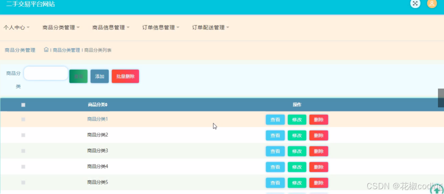Click the vertical scrollbar thumb
Image resolution: width=444 pixels, height=194 pixels.
pos(441,98)
